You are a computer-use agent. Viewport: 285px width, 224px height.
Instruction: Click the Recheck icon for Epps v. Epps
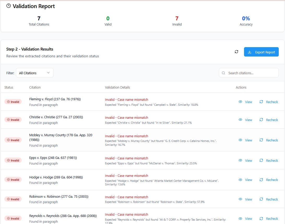pyautogui.click(x=261, y=160)
